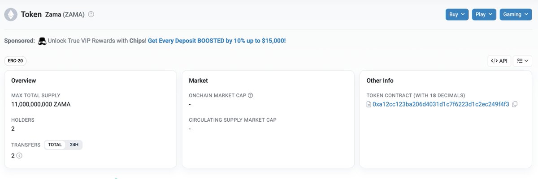Screen dimensions: 538x179
Task: Open the 0xa12cc123ba… token contract link
Action: [x=441, y=104]
